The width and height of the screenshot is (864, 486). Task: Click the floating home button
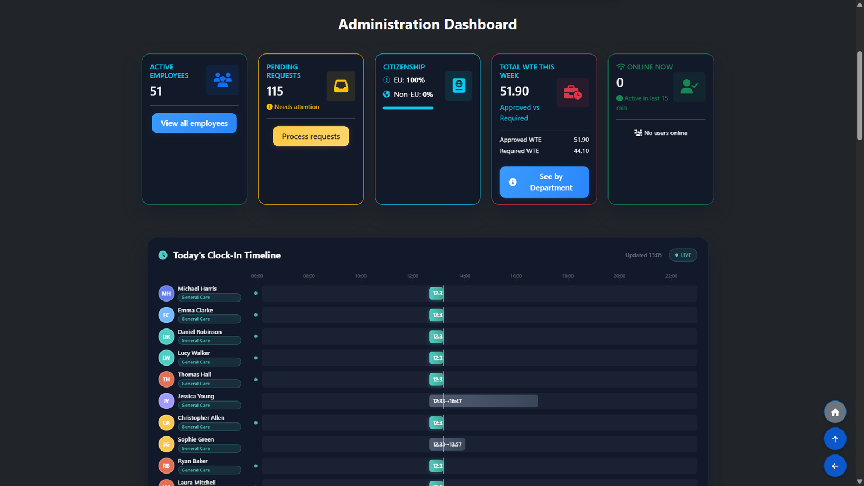click(835, 412)
